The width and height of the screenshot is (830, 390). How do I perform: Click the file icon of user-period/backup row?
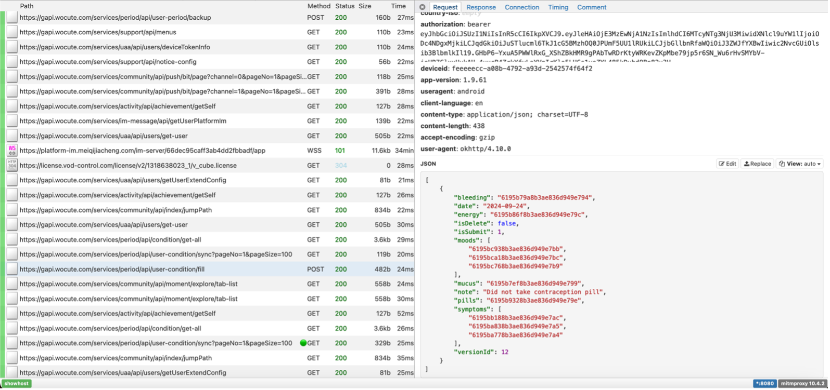(12, 18)
